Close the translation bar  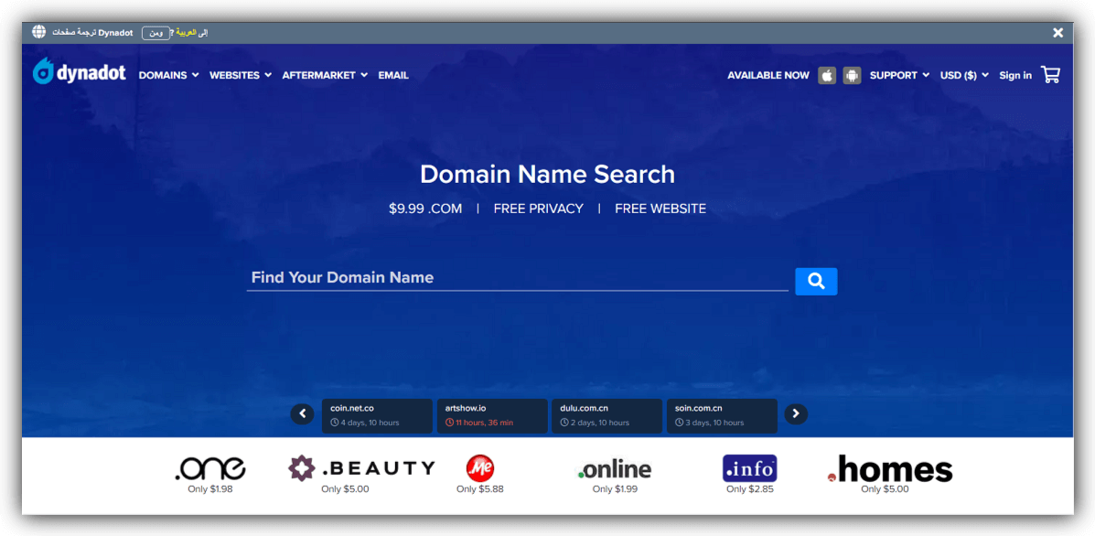tap(1058, 33)
